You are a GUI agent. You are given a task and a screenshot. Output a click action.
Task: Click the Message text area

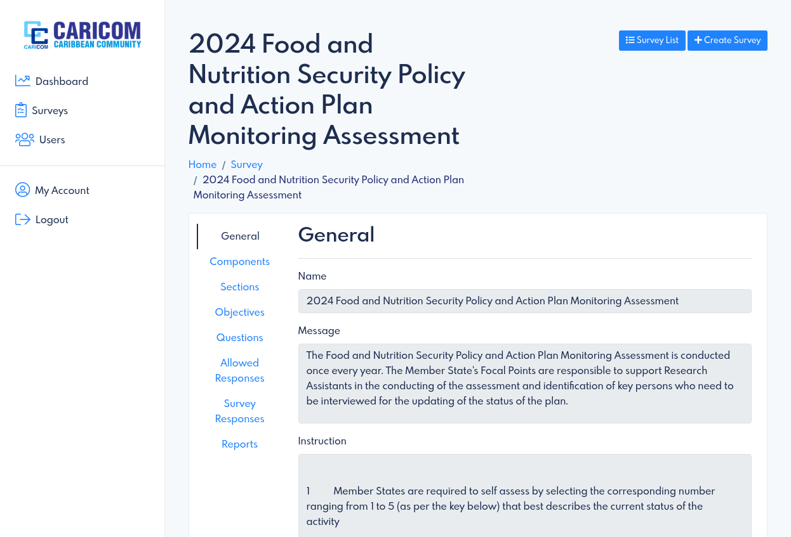(x=525, y=384)
